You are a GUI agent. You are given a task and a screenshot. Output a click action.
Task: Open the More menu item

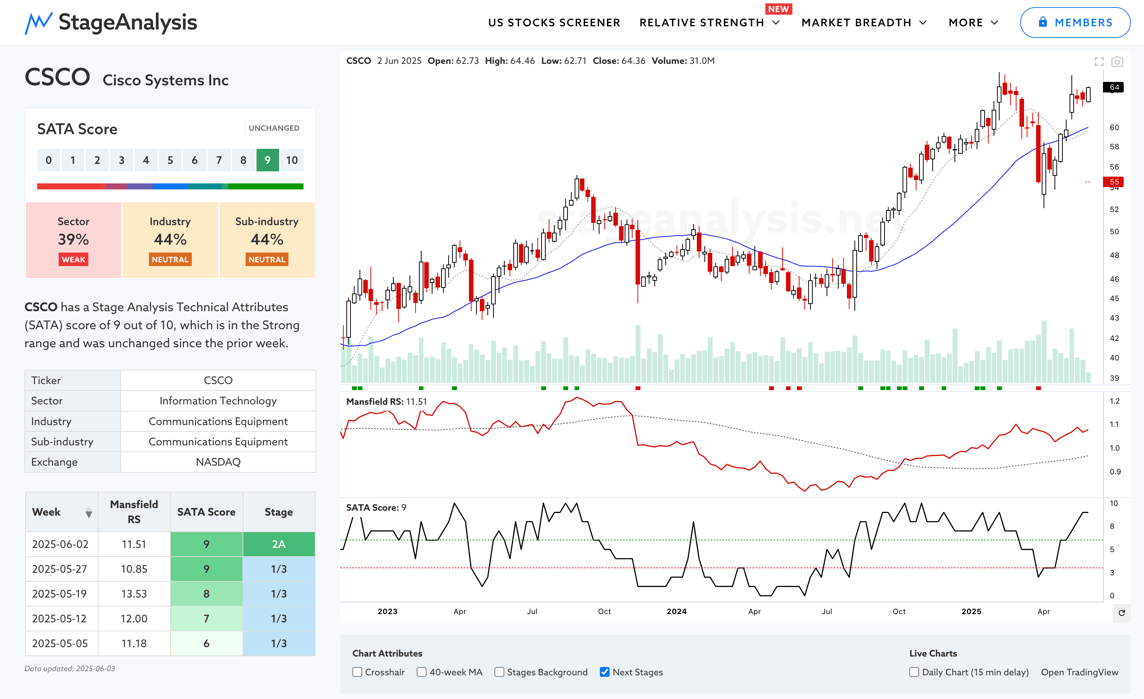[x=966, y=23]
